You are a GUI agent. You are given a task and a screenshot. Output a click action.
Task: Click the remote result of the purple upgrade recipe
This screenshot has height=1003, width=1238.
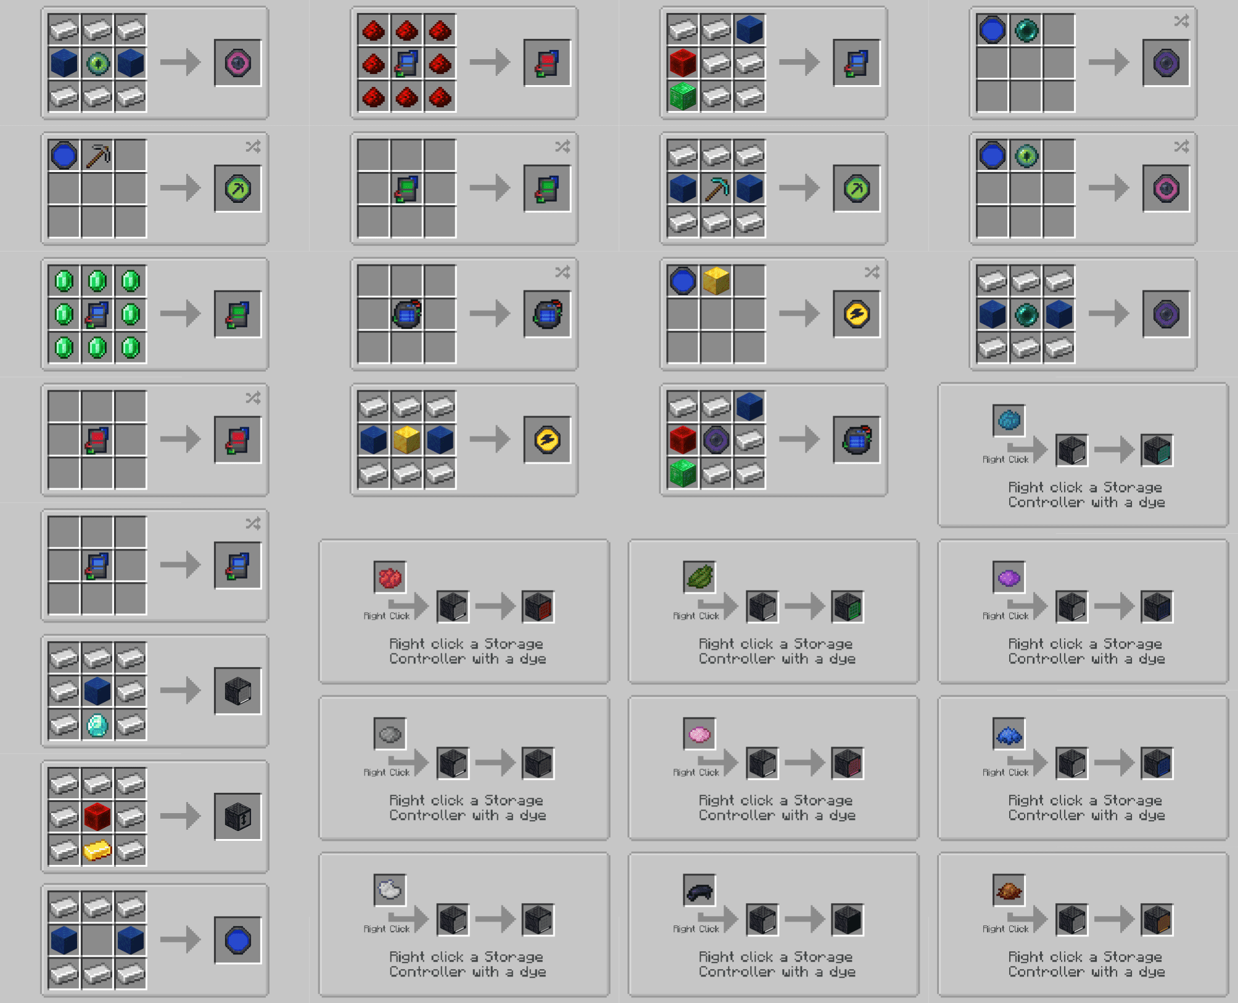(x=857, y=440)
